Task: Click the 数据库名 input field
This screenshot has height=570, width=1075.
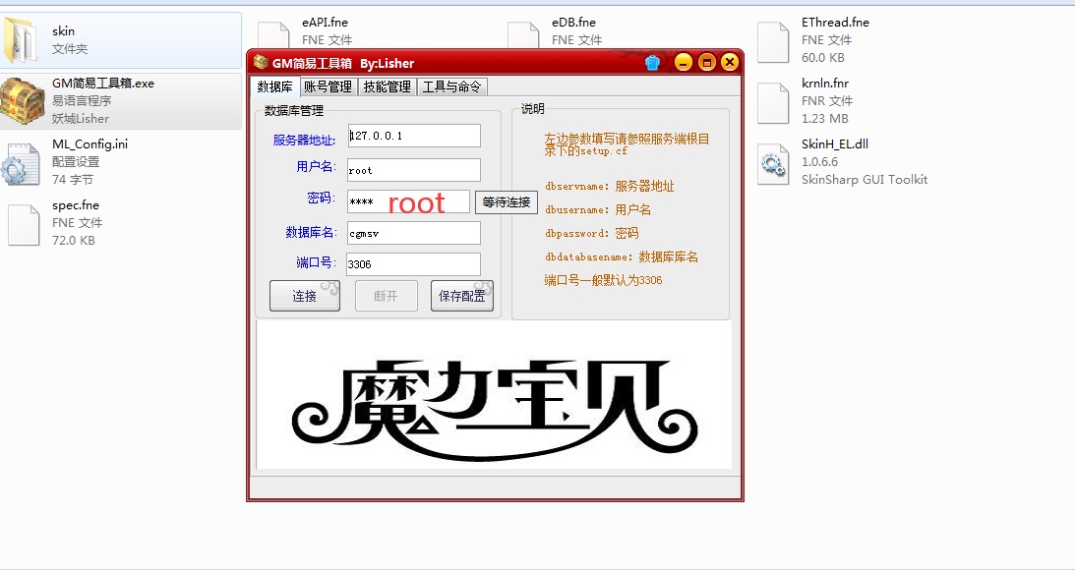Action: tap(414, 233)
